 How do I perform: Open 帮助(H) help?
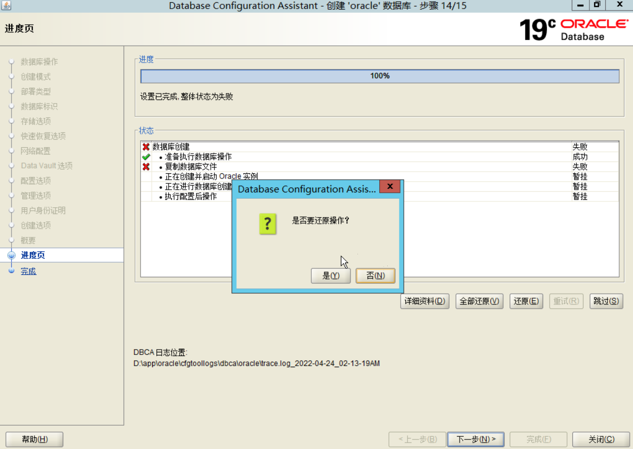(35, 439)
